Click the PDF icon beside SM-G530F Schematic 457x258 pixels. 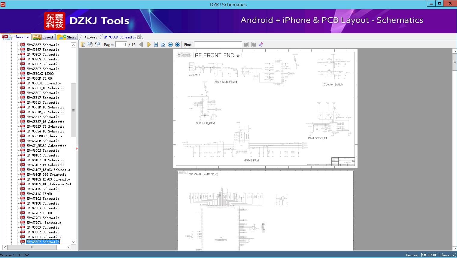pos(23,69)
